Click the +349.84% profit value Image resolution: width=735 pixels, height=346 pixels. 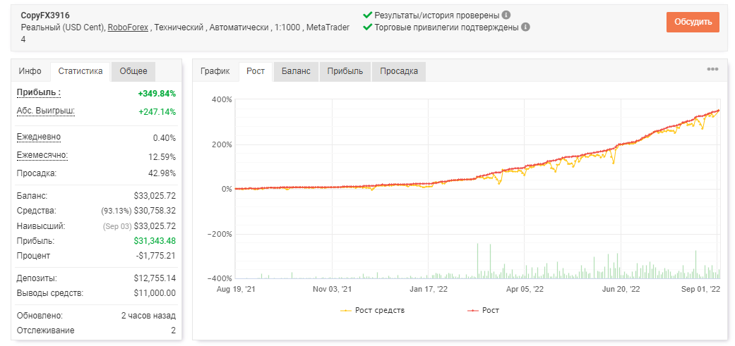[157, 94]
